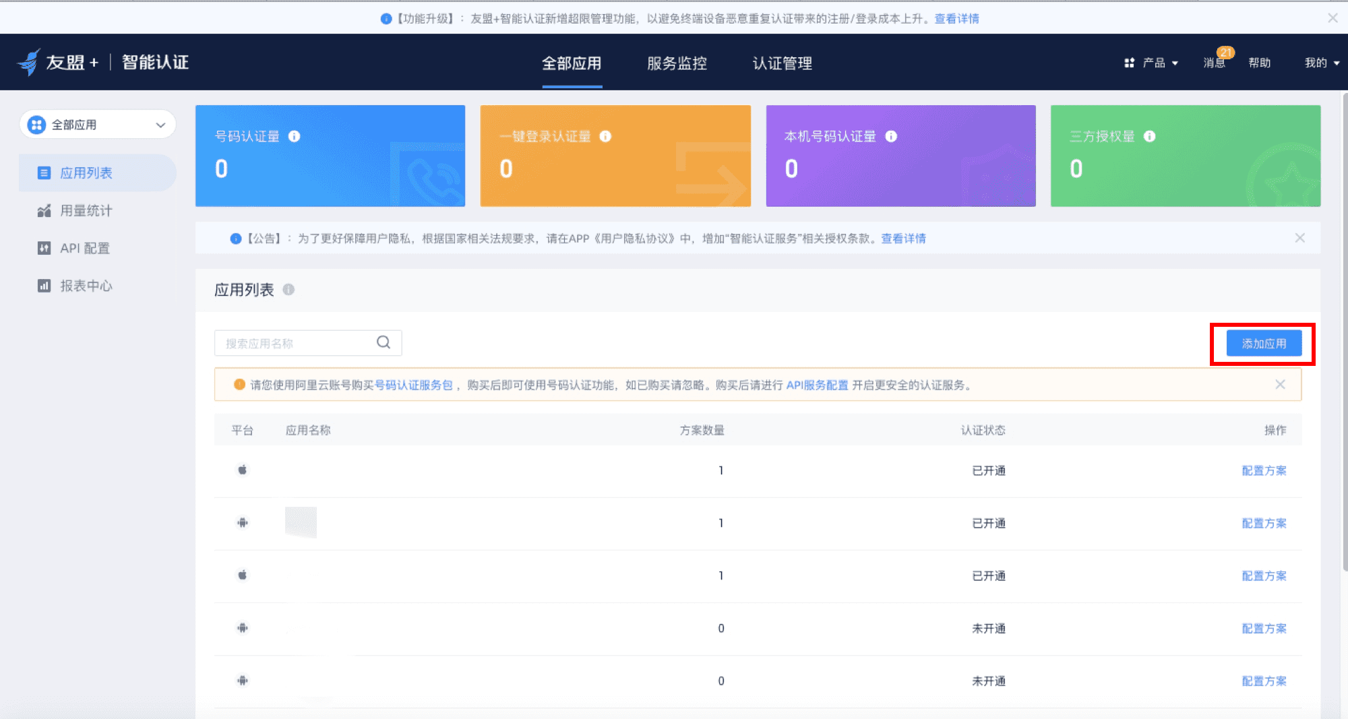This screenshot has width=1348, height=719.
Task: Click the 消息 notification badge showing 21
Action: [x=1225, y=53]
